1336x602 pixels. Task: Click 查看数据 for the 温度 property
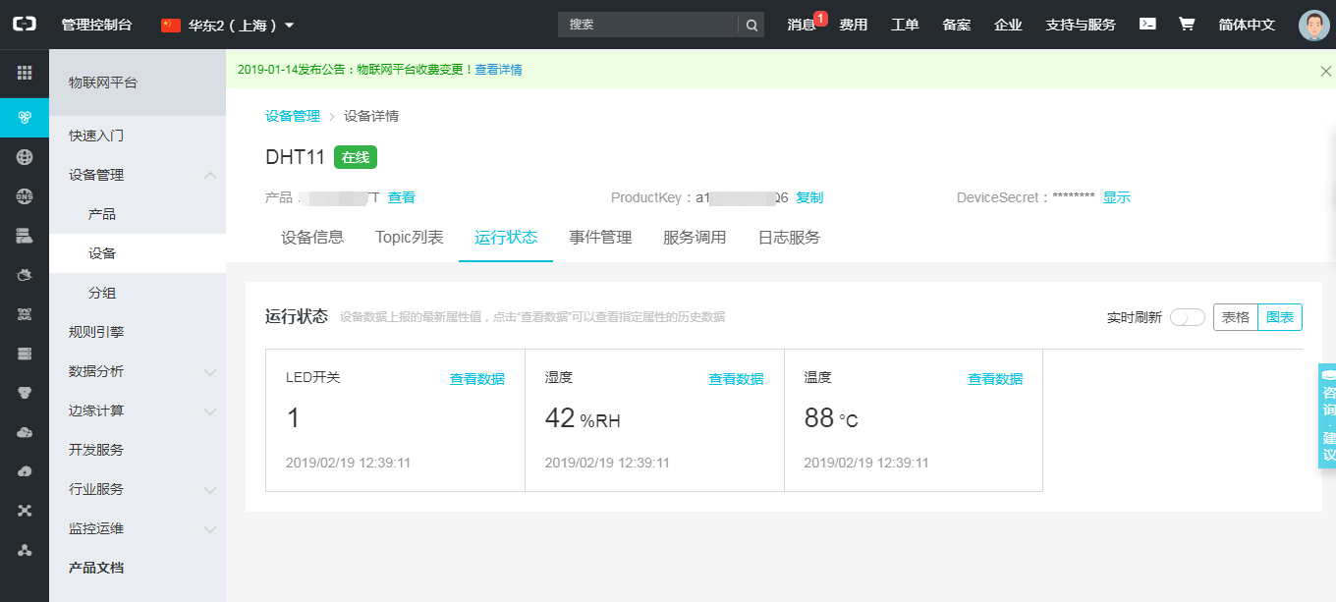(x=996, y=378)
